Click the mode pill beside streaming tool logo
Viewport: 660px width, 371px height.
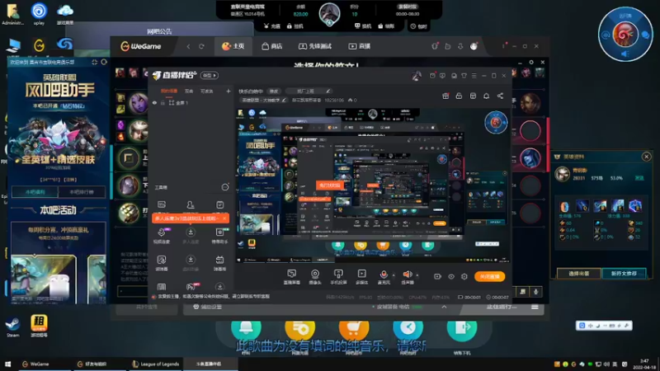pyautogui.click(x=210, y=75)
